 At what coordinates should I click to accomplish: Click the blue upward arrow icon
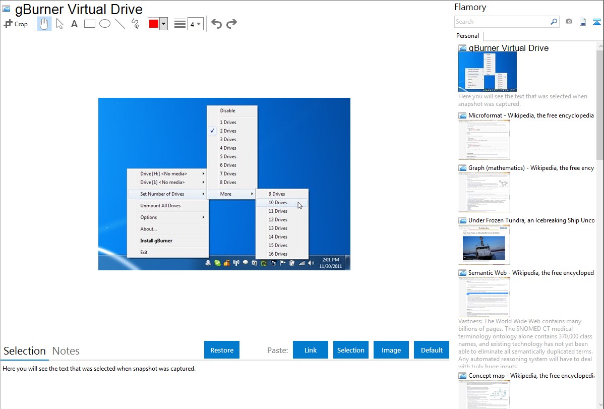click(596, 22)
